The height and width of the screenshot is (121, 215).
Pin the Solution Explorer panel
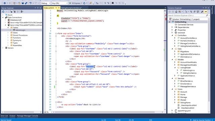(x=206, y=8)
